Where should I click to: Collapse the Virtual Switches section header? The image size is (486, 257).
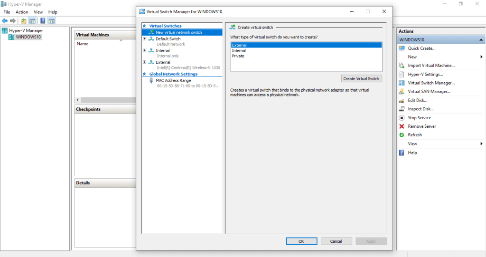pyautogui.click(x=145, y=26)
